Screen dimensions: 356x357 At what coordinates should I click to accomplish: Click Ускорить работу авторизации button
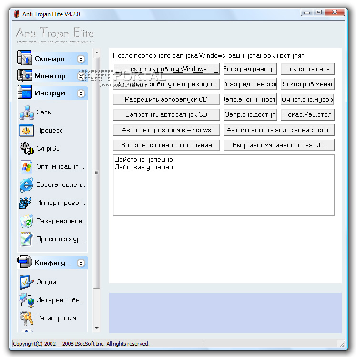[x=166, y=84]
